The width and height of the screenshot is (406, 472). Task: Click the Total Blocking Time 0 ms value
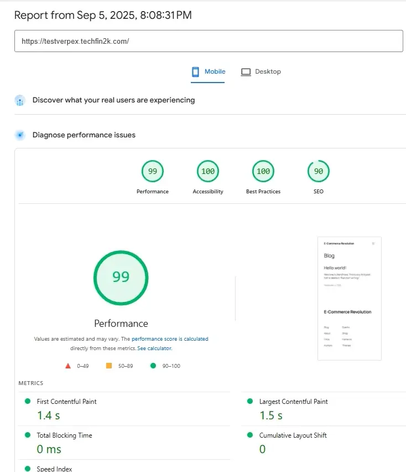[x=49, y=449]
